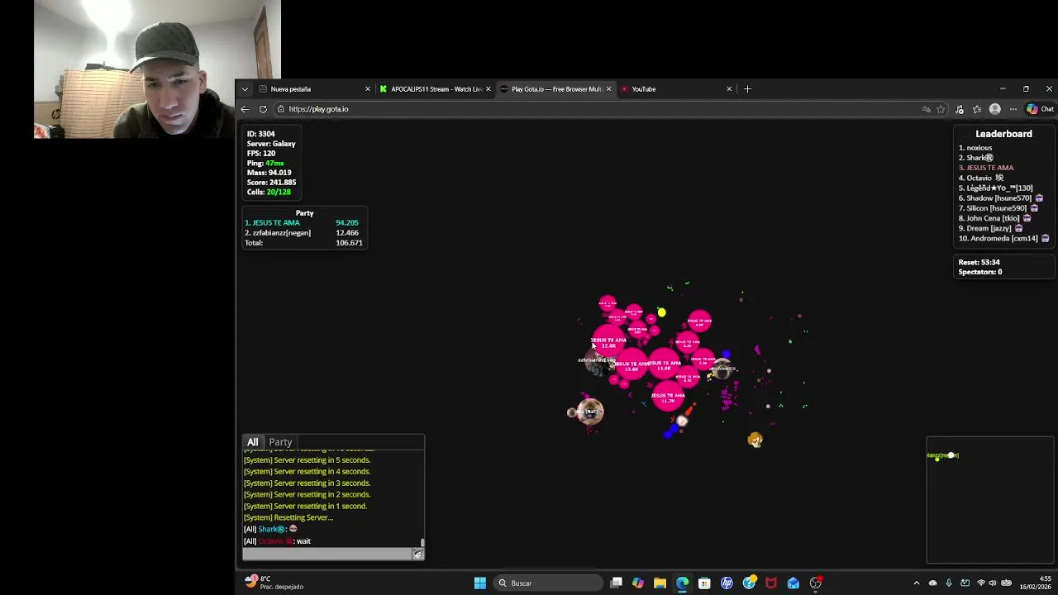Click the chat send icon beside the input

pyautogui.click(x=418, y=554)
